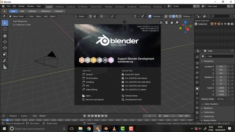Toggle auto keying record button
Image resolution: width=235 pixels, height=132 pixels.
coord(84,116)
